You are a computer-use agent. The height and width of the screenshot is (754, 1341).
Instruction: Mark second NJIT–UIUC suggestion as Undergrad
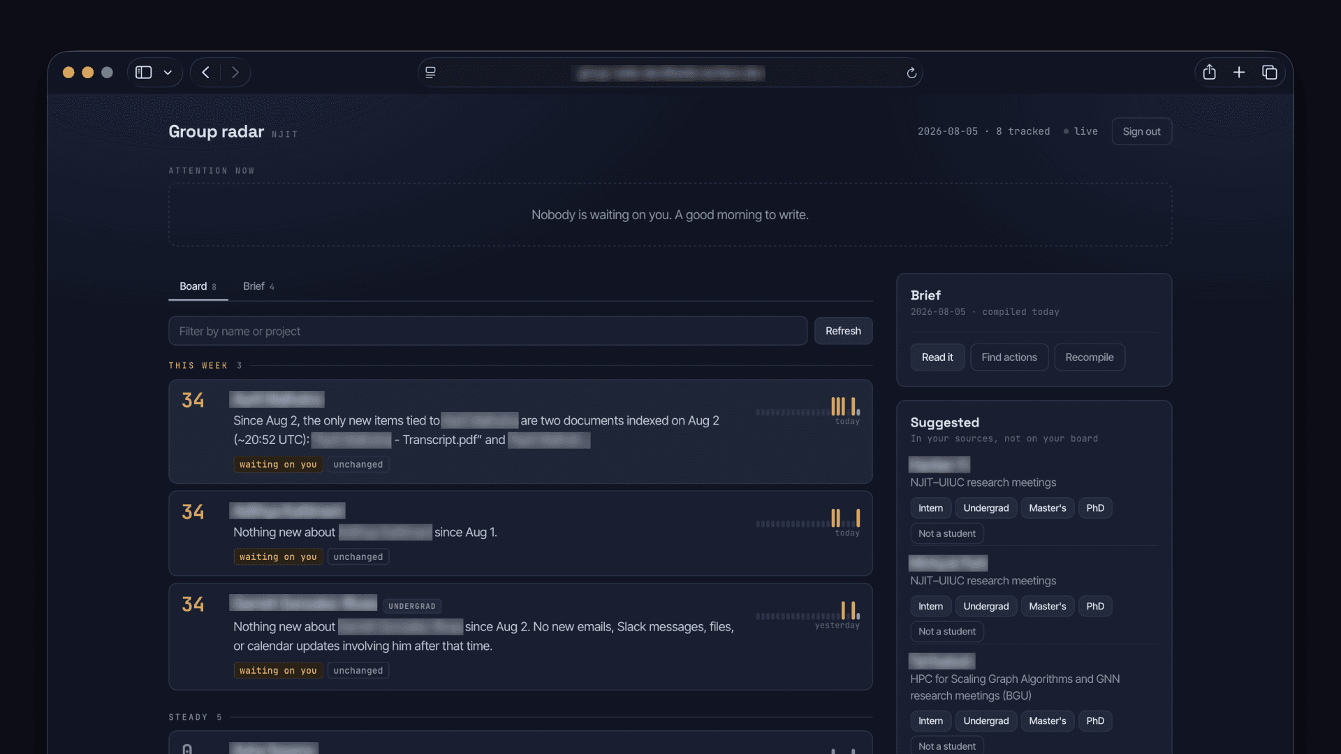tap(985, 607)
